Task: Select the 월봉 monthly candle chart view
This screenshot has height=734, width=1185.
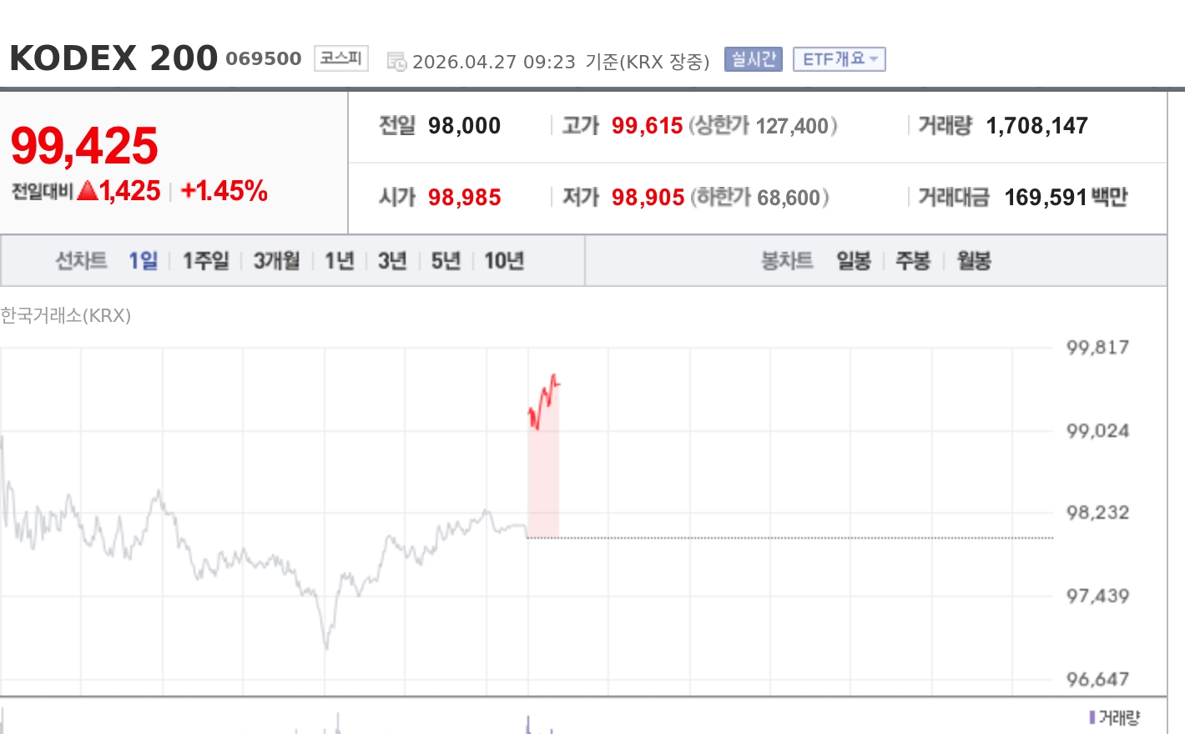Action: (971, 260)
